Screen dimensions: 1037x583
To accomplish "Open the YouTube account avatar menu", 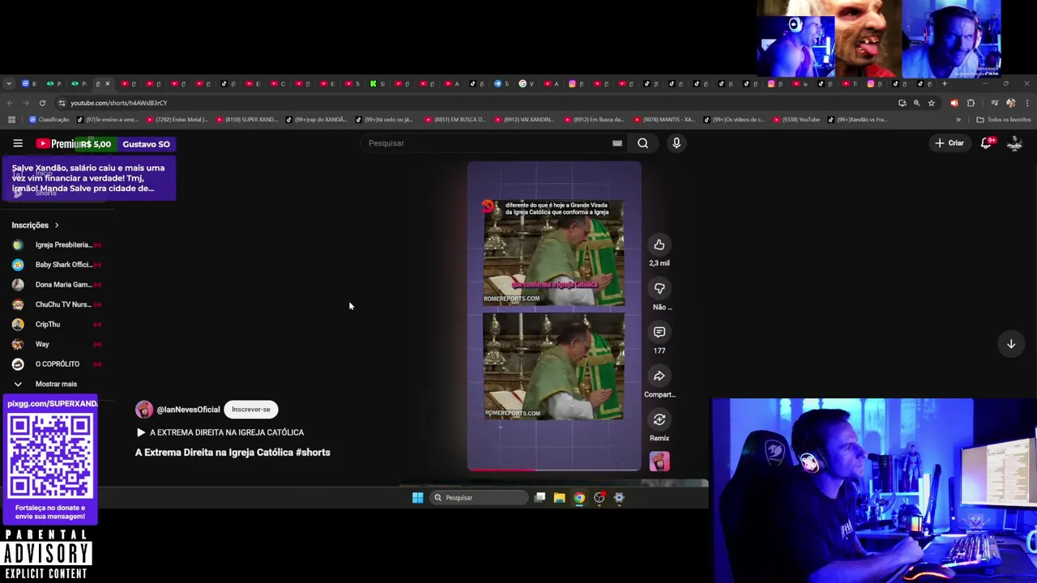I will click(x=1014, y=143).
